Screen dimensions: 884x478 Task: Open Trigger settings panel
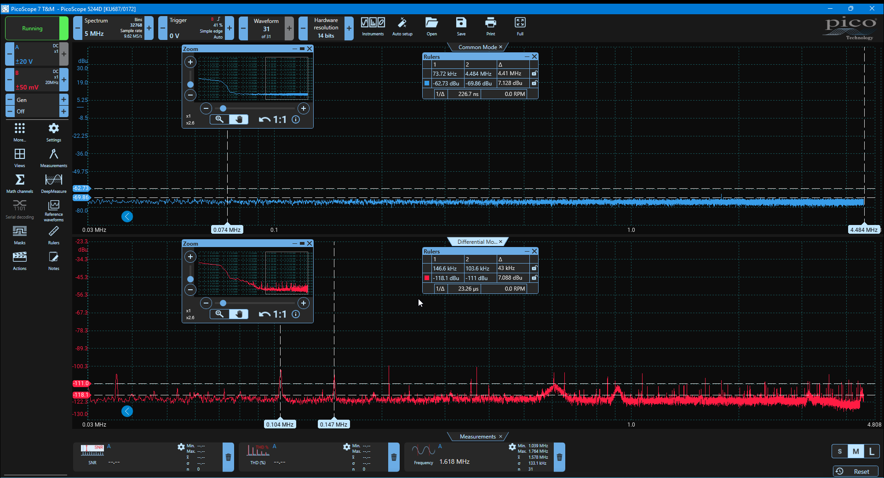click(x=196, y=28)
